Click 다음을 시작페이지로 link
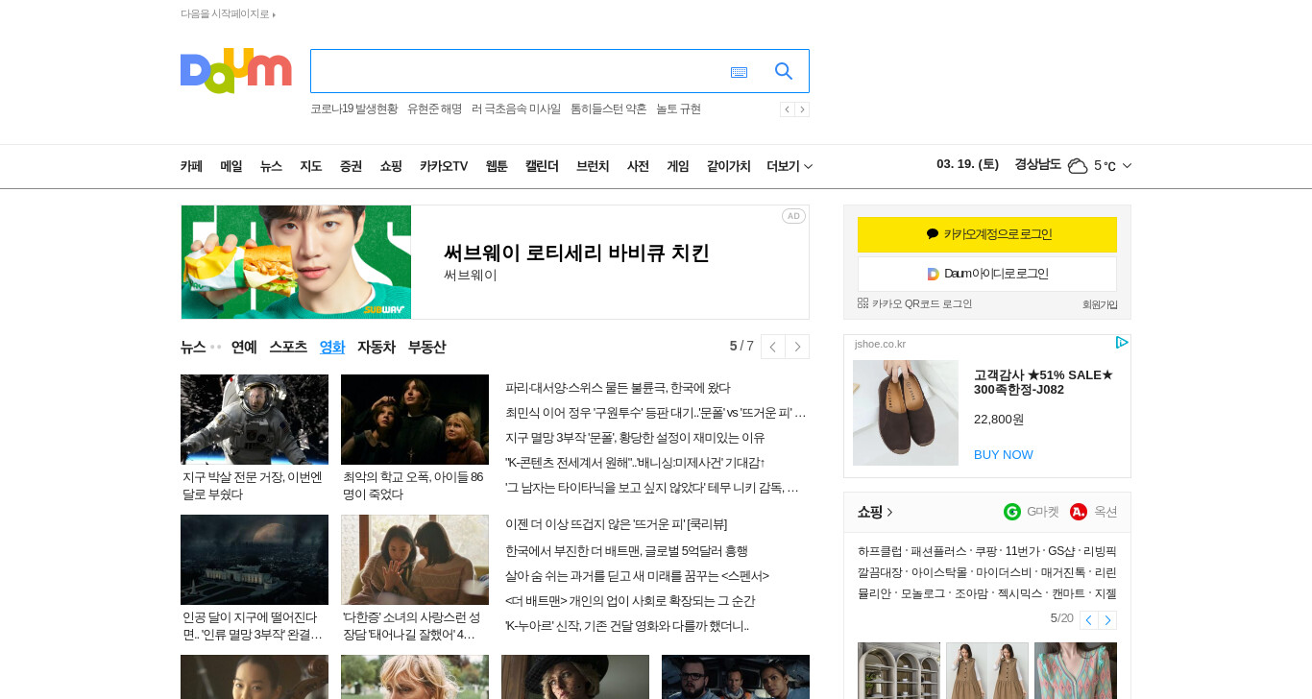The width and height of the screenshot is (1312, 699). pos(228,14)
